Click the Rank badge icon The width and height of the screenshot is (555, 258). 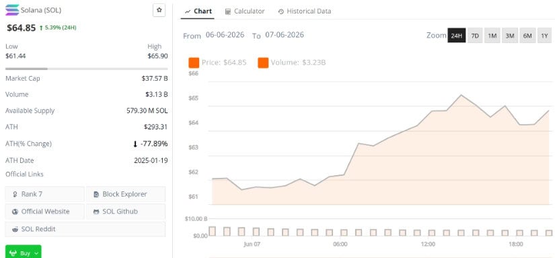pos(15,194)
